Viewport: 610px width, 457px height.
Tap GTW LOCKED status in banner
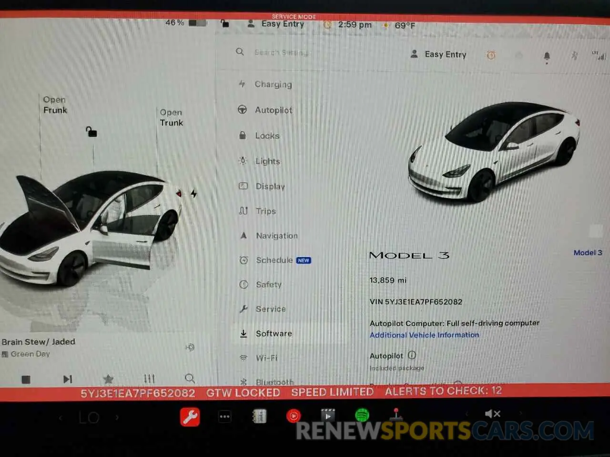(243, 393)
